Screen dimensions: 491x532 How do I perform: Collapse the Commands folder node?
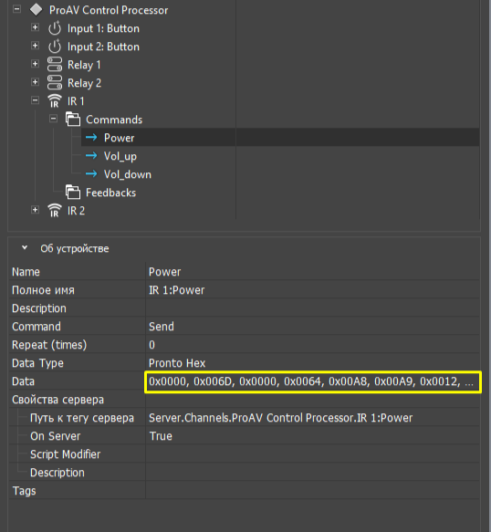tap(53, 119)
